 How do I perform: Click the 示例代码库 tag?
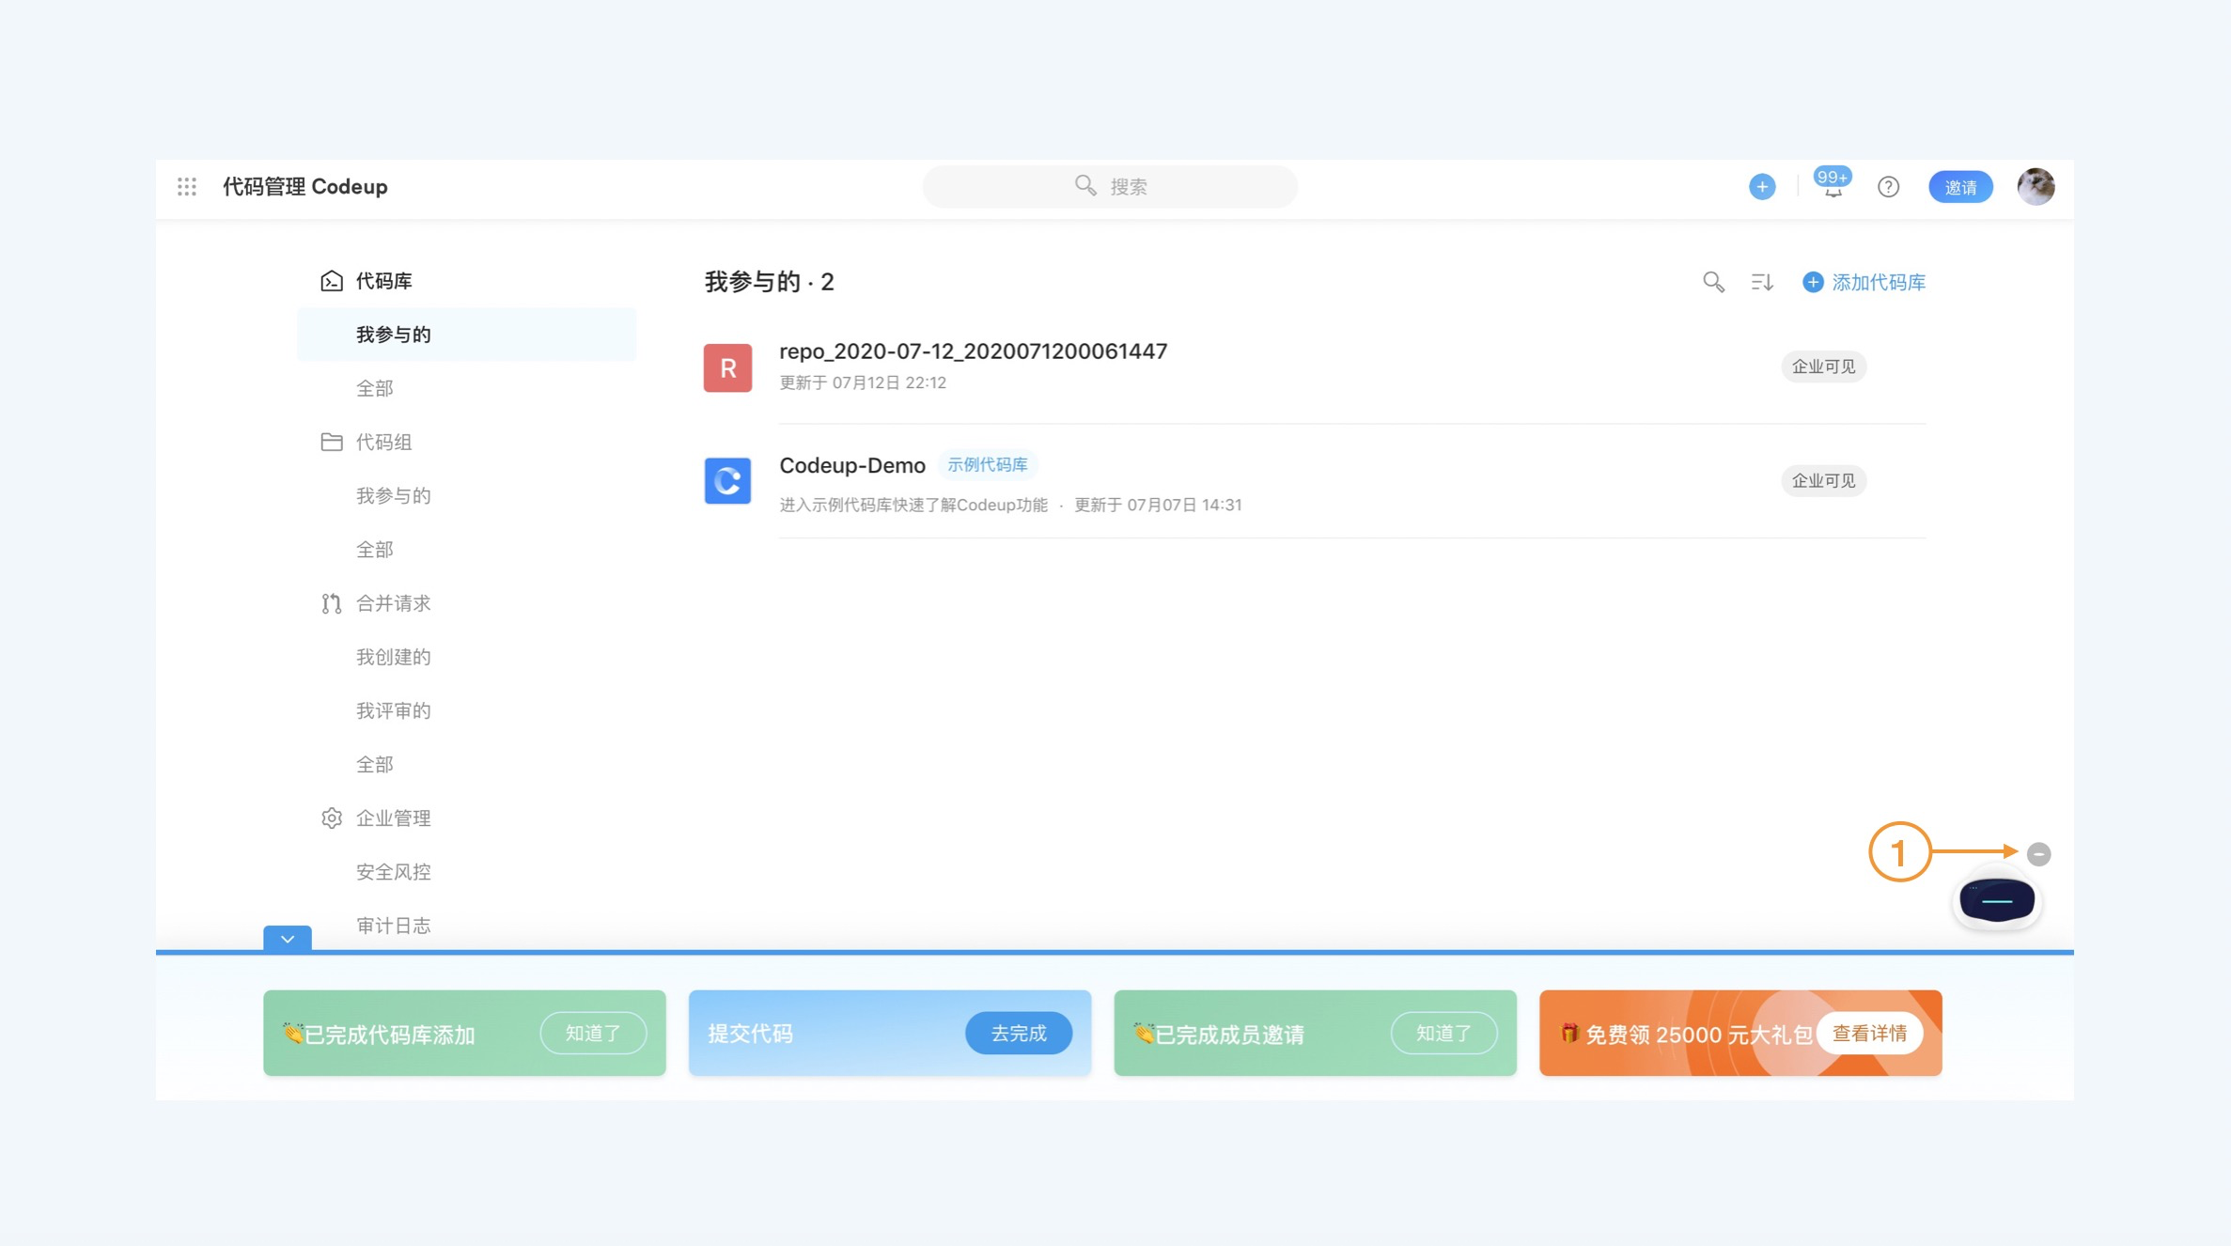tap(987, 465)
